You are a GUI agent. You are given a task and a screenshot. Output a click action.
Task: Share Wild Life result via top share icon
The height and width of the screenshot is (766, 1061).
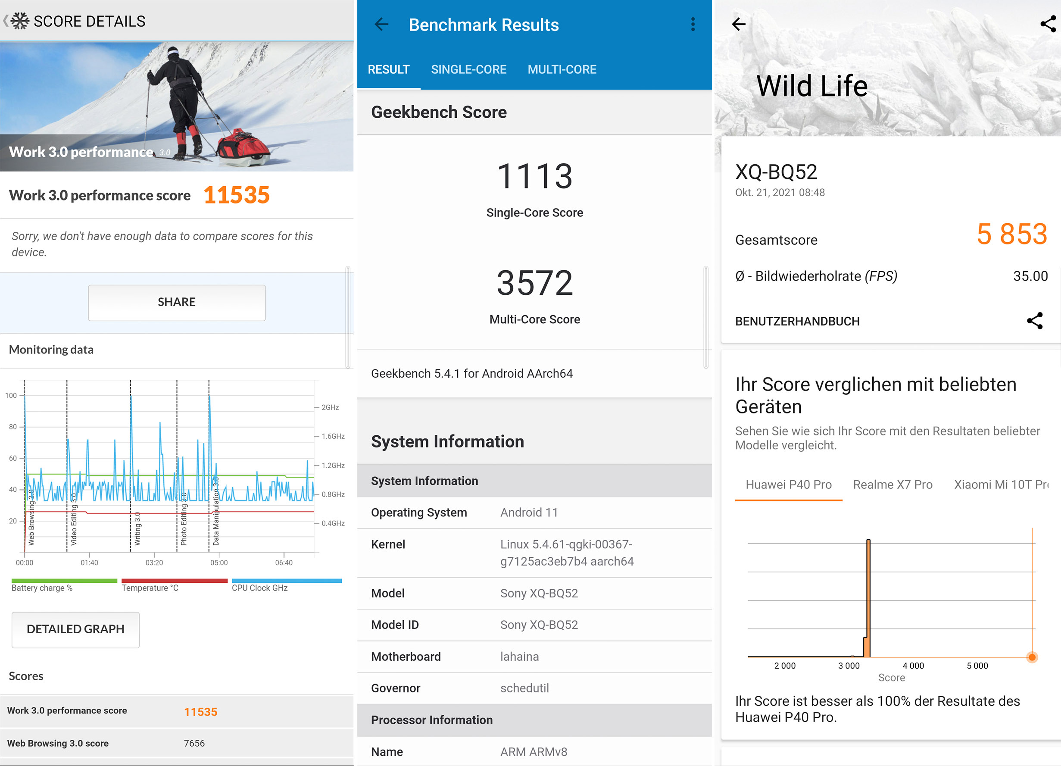click(x=1048, y=24)
